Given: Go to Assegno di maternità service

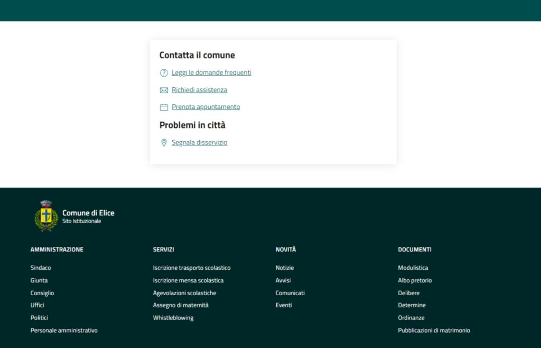Looking at the screenshot, I should point(181,305).
